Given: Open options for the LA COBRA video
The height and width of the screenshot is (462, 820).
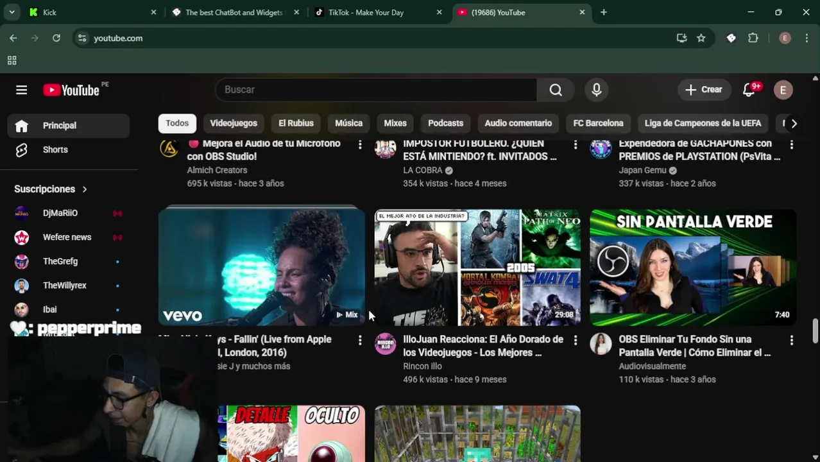Looking at the screenshot, I should pos(576,145).
